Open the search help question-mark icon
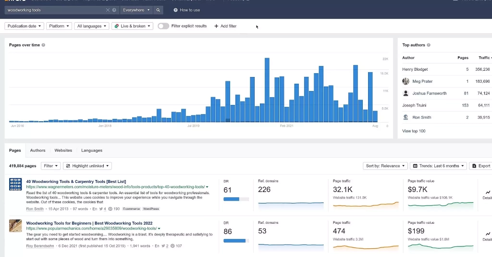492x257 pixels. [114, 10]
